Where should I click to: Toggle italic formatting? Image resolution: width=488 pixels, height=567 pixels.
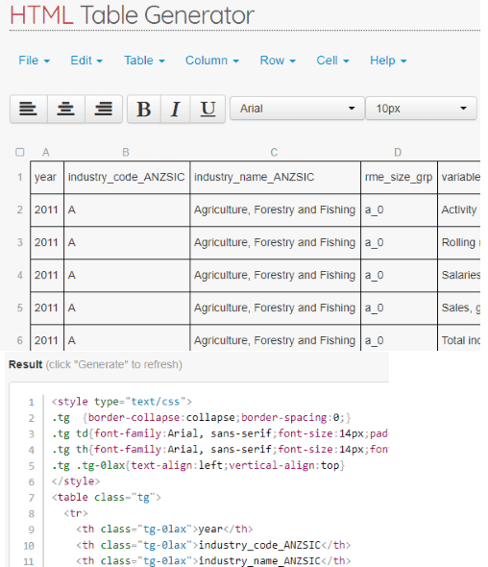point(176,109)
